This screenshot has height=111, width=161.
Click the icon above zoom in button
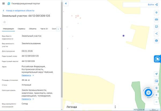click(x=156, y=88)
